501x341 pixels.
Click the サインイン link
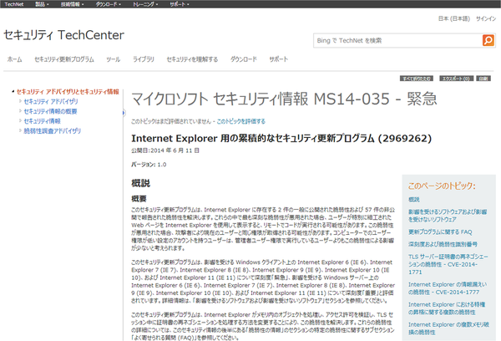[486, 18]
